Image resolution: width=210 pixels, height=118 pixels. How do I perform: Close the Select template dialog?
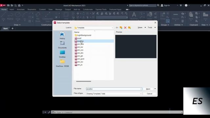click(x=155, y=23)
